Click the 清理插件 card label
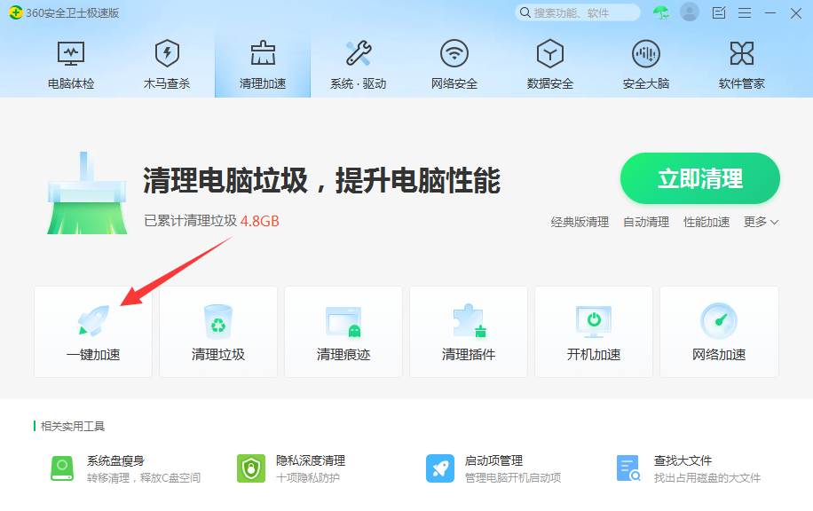This screenshot has width=813, height=511. 469,355
